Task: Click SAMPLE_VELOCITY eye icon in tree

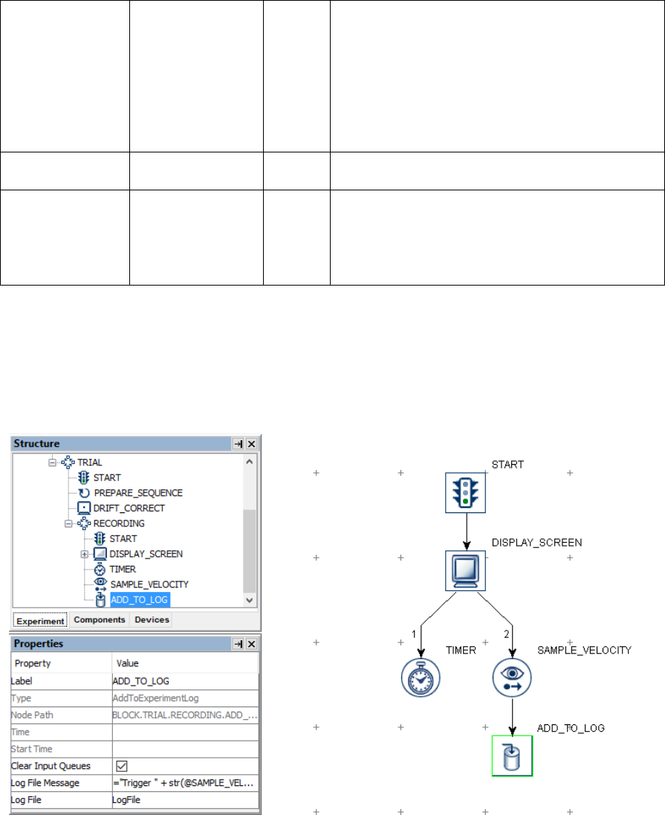Action: coord(101,584)
